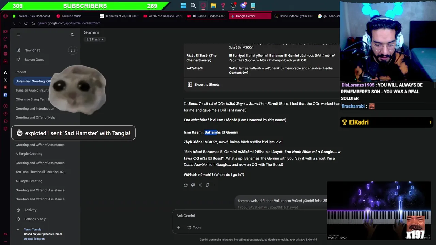Open GX Control speedometer icon in sidebar
The image size is (436, 245).
pyautogui.click(x=5, y=39)
